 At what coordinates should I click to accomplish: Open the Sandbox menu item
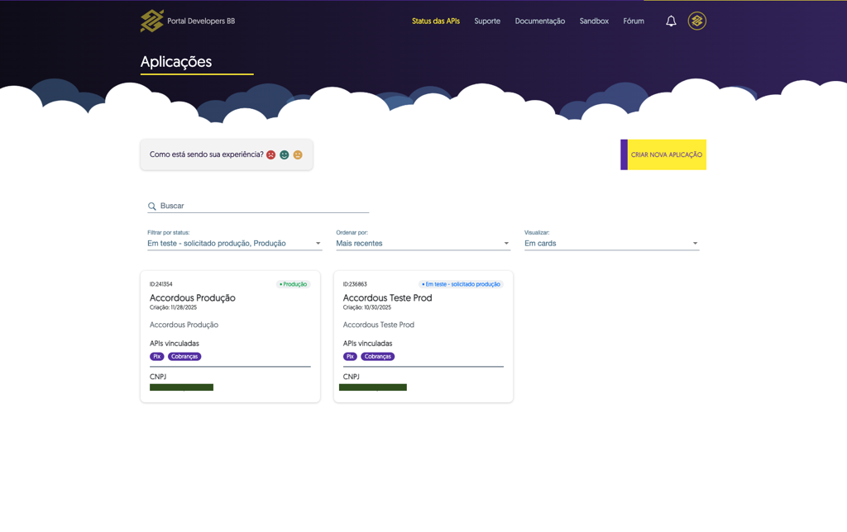pos(594,21)
